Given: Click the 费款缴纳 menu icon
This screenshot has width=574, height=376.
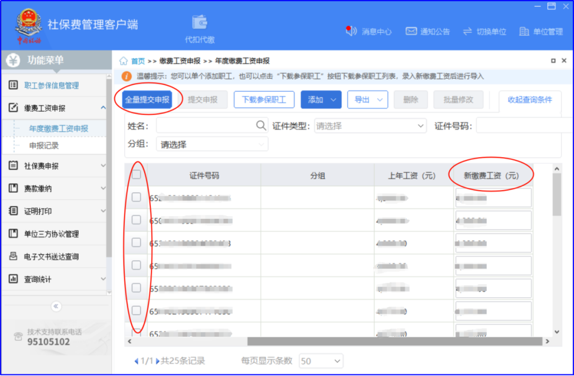Looking at the screenshot, I should pos(13,188).
